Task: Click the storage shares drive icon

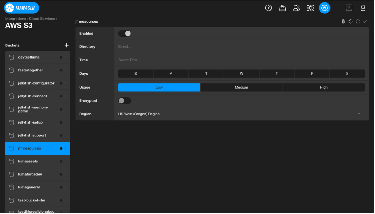Action: (282, 8)
